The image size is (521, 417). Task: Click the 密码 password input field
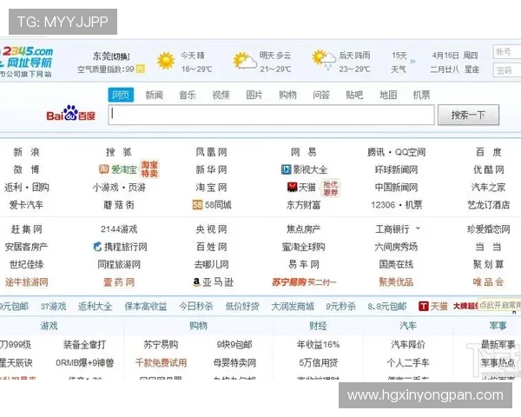507,70
